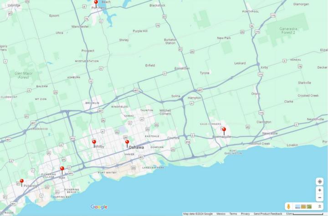Click the red pin at Port Perry
Image resolution: width=328 pixels, height=216 pixels.
tap(96, 3)
